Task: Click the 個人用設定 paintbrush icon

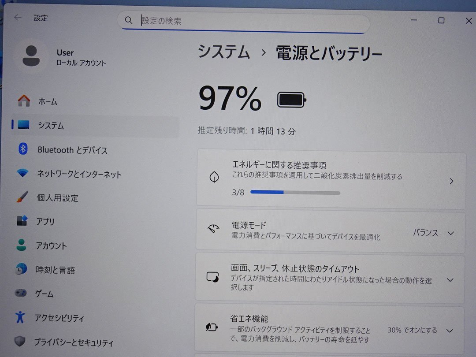Action: 22,197
